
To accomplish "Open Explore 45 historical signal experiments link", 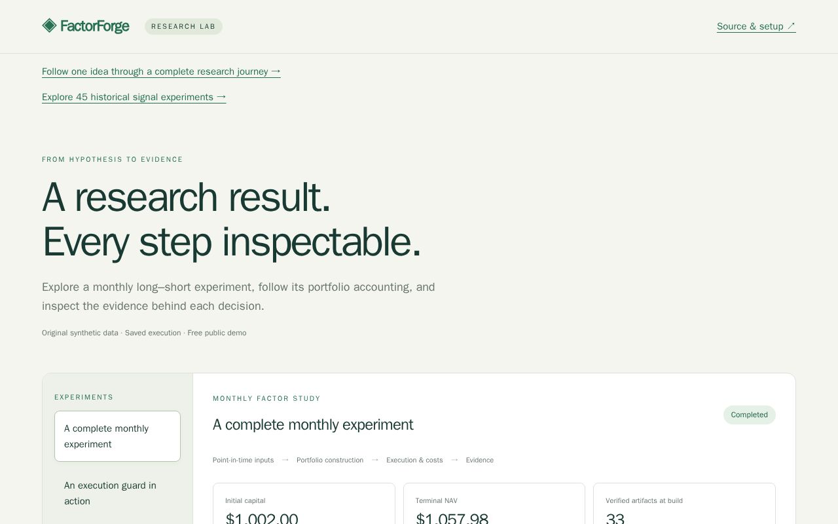I will 134,97.
